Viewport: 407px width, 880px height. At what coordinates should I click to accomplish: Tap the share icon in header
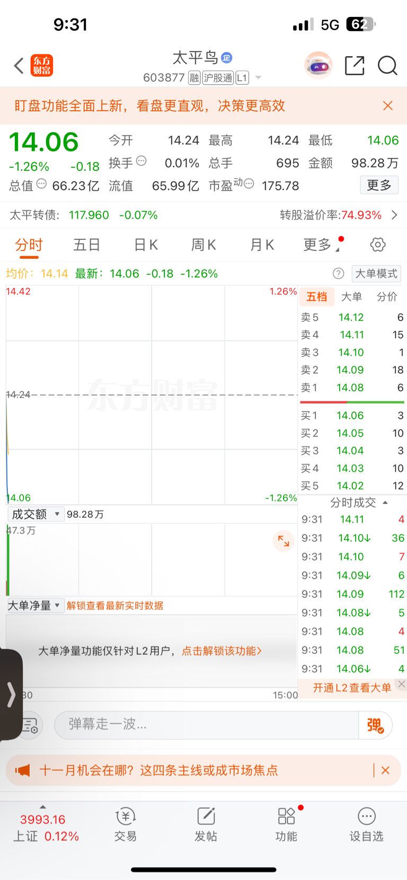[x=355, y=66]
